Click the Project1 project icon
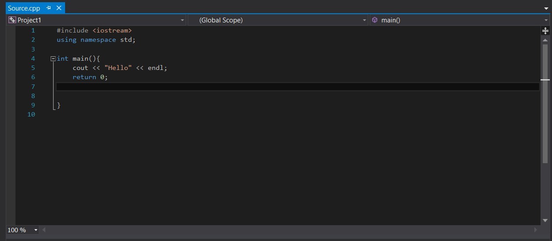This screenshot has width=552, height=241. point(12,20)
